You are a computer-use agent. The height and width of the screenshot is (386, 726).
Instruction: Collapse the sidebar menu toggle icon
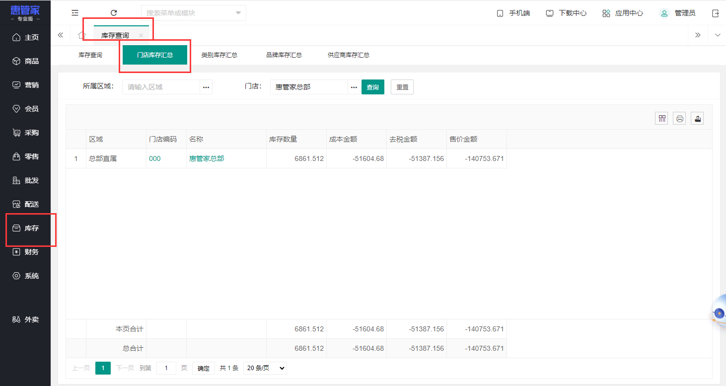click(x=75, y=13)
